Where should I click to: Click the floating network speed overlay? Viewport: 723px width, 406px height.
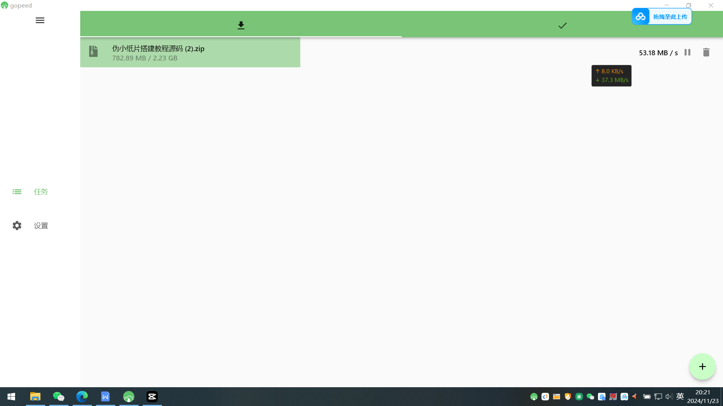[611, 76]
